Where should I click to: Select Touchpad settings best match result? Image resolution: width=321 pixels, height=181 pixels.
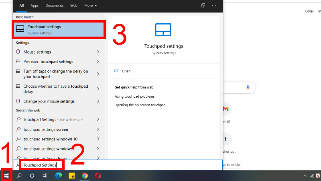pos(59,29)
